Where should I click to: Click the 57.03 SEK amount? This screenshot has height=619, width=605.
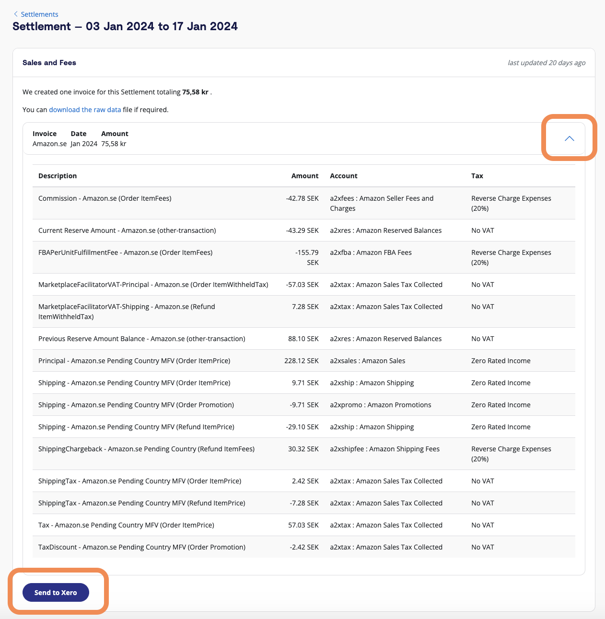point(303,525)
